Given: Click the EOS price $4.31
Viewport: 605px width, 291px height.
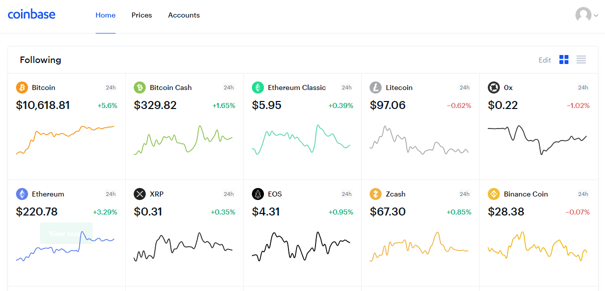Looking at the screenshot, I should (x=266, y=212).
